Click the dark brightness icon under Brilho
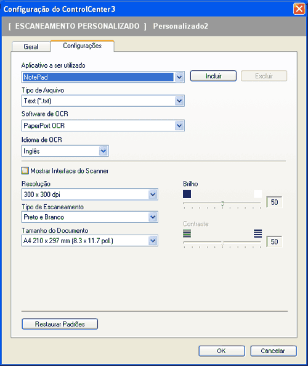Viewport: 308px width, 366px height. 187,194
